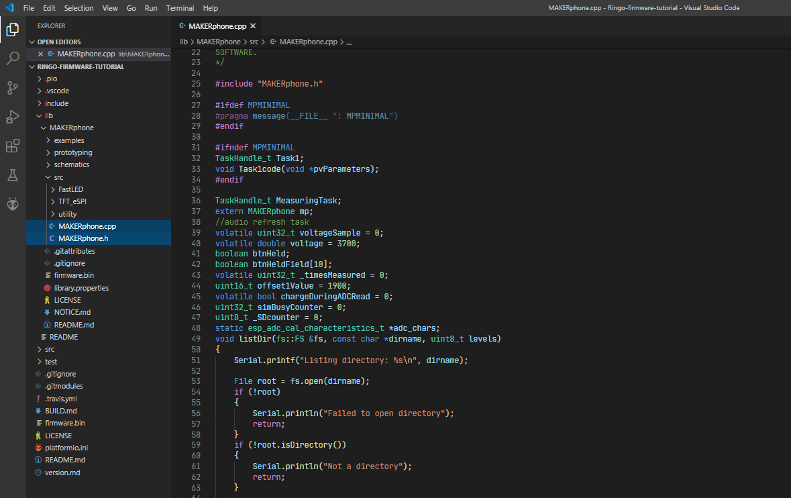791x498 pixels.
Task: Open the Run menu
Action: coord(151,8)
